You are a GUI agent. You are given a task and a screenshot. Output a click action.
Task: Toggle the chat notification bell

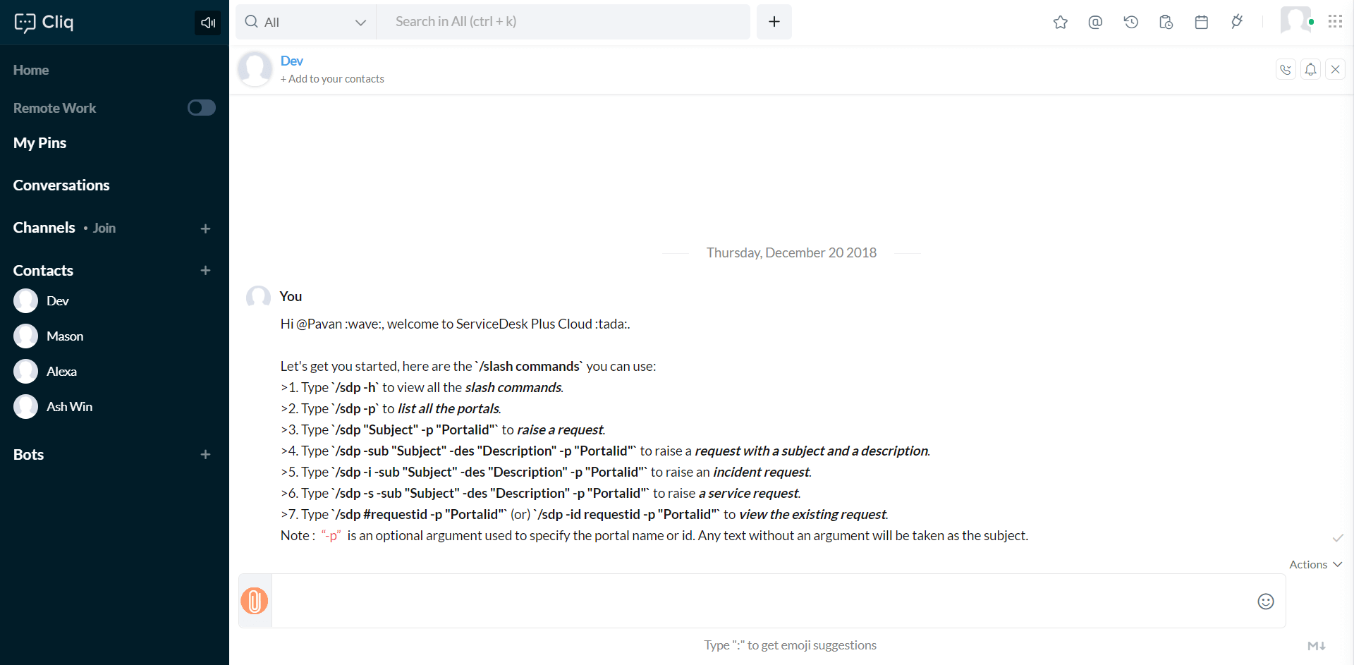tap(1310, 70)
